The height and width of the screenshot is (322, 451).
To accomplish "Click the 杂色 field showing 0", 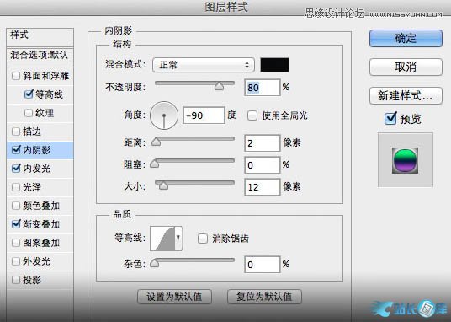I will (x=263, y=265).
